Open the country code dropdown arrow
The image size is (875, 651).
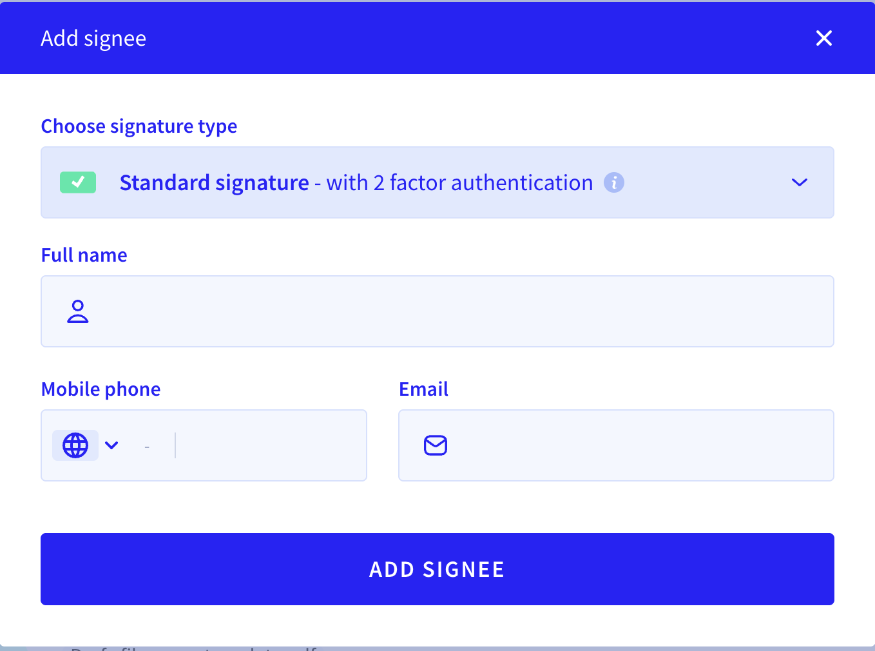point(111,445)
